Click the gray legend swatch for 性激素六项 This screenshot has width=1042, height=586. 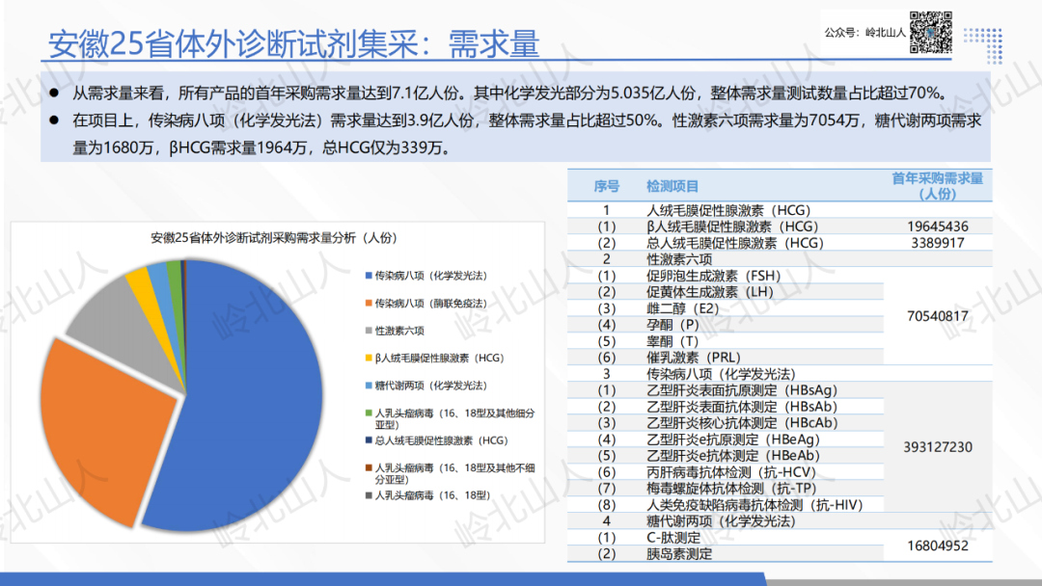coord(369,331)
